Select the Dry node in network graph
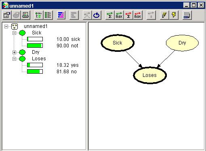206x151 pixels. pos(182,43)
